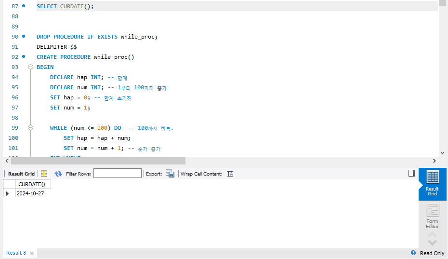Click the SELECT CURDATE(); line
Screen dimensions: 448x259
pos(65,6)
